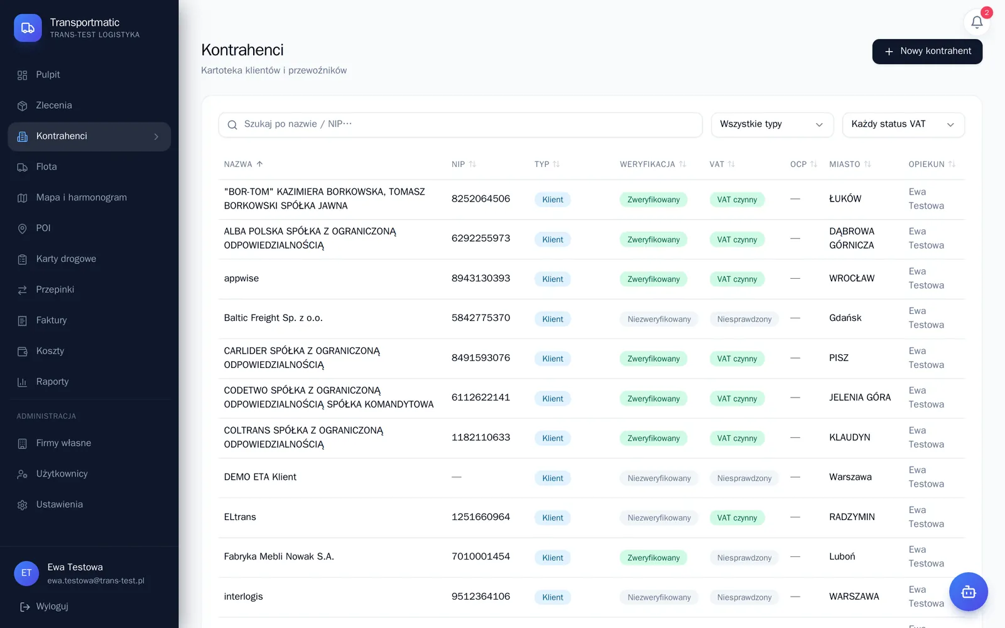Click the Transportmatic truck logo
The width and height of the screenshot is (1005, 628).
[28, 28]
